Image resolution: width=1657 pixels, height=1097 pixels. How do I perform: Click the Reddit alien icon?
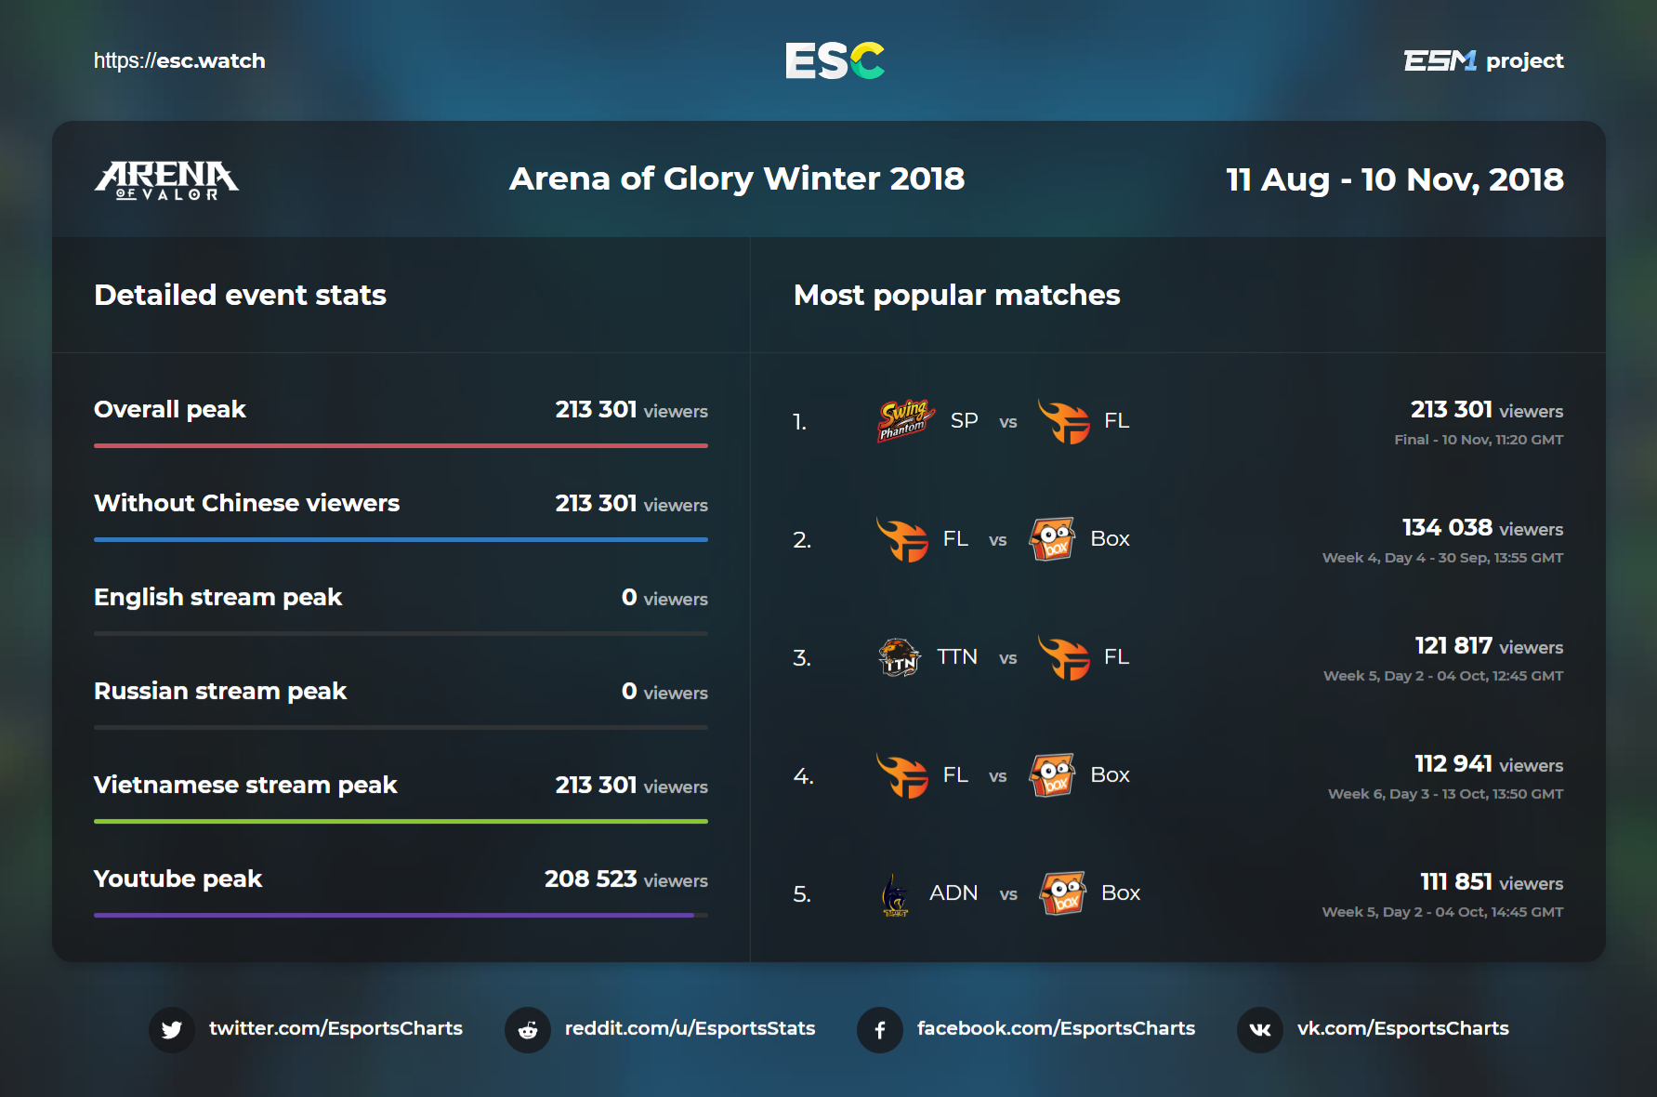pos(528,1029)
